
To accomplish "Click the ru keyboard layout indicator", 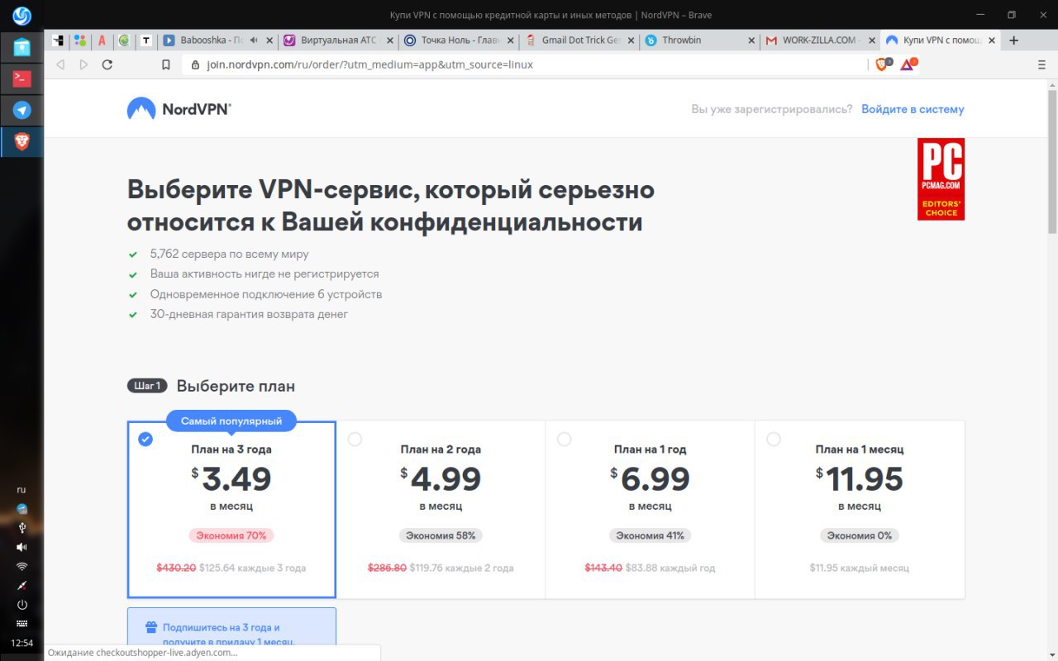I will tap(21, 489).
